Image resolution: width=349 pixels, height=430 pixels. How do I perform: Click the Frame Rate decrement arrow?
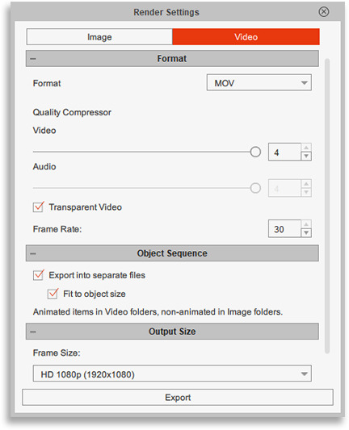[x=306, y=233]
